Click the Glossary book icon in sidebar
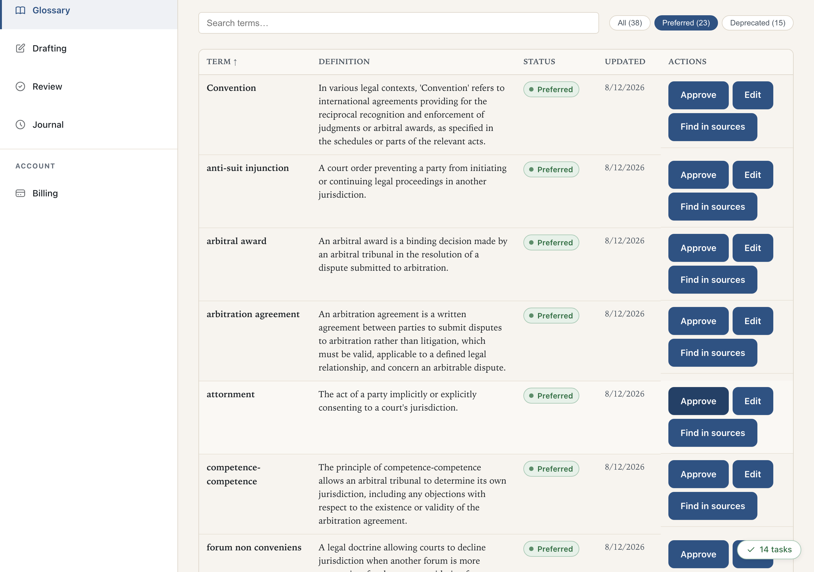Image resolution: width=814 pixels, height=572 pixels. [20, 10]
